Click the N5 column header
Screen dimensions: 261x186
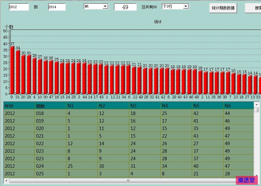coord(208,106)
